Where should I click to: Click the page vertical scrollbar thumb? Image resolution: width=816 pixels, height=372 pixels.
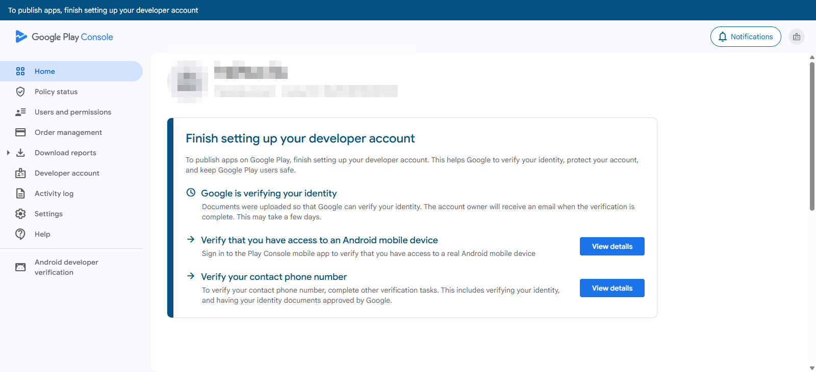[812, 135]
